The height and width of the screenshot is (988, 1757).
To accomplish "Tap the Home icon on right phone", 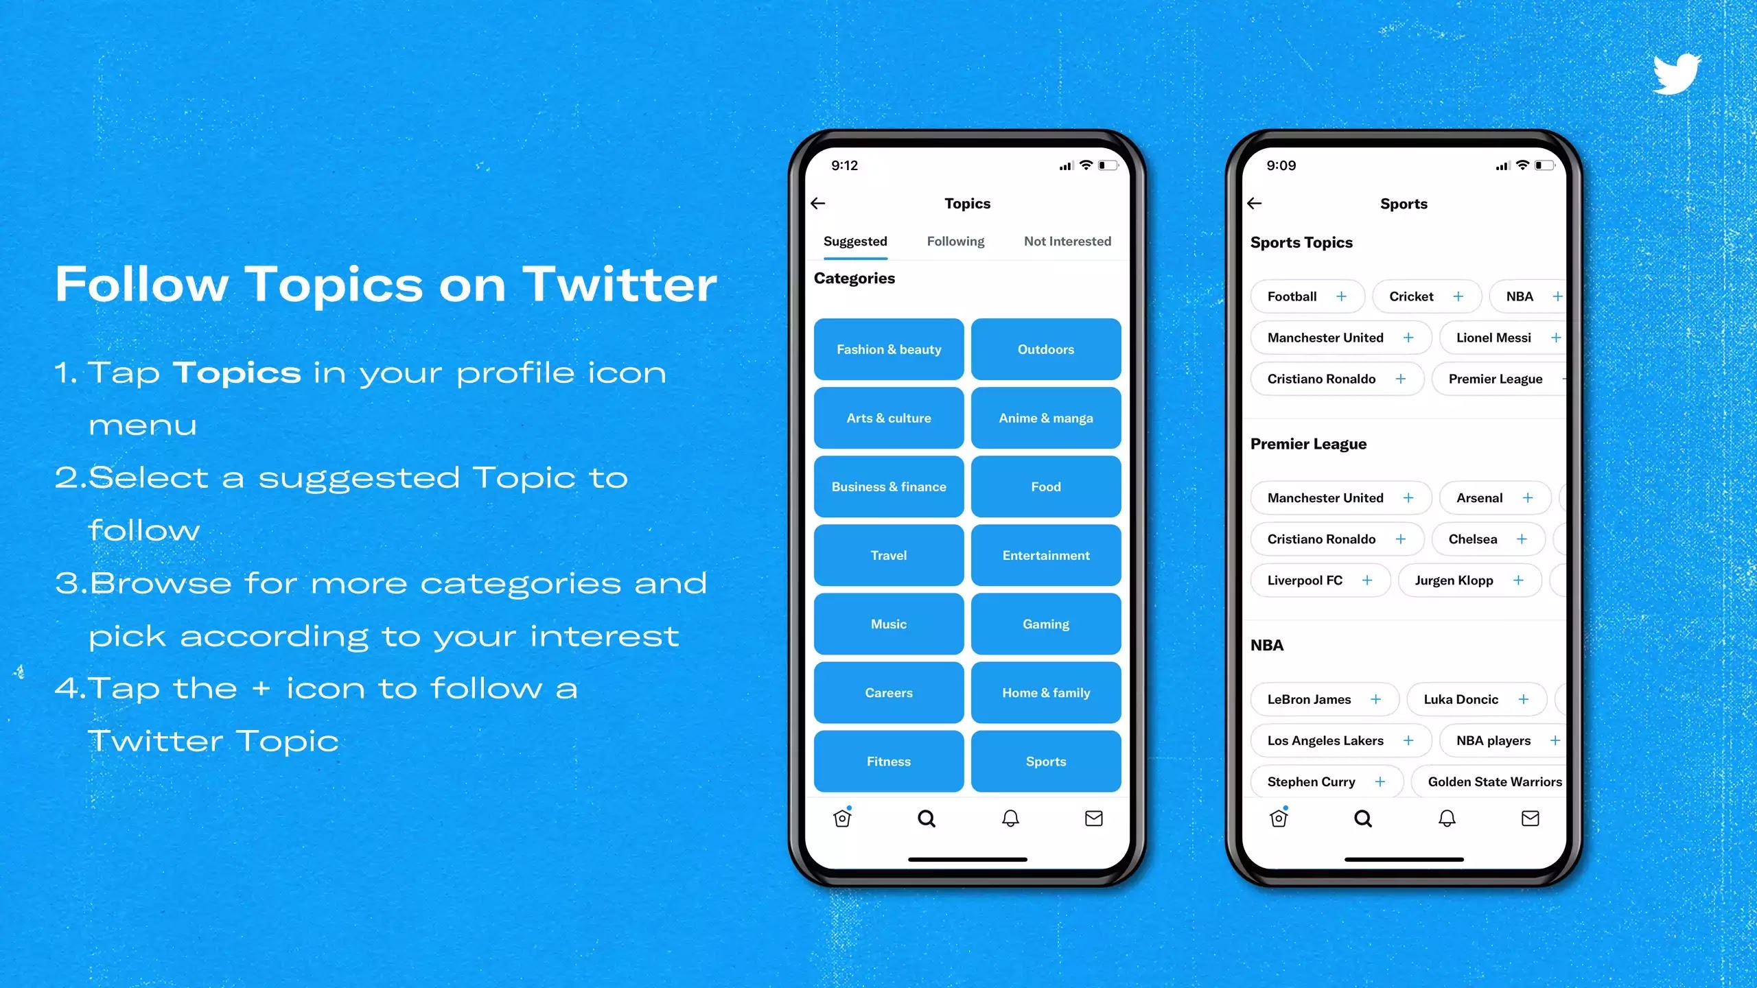I will [x=1279, y=818].
